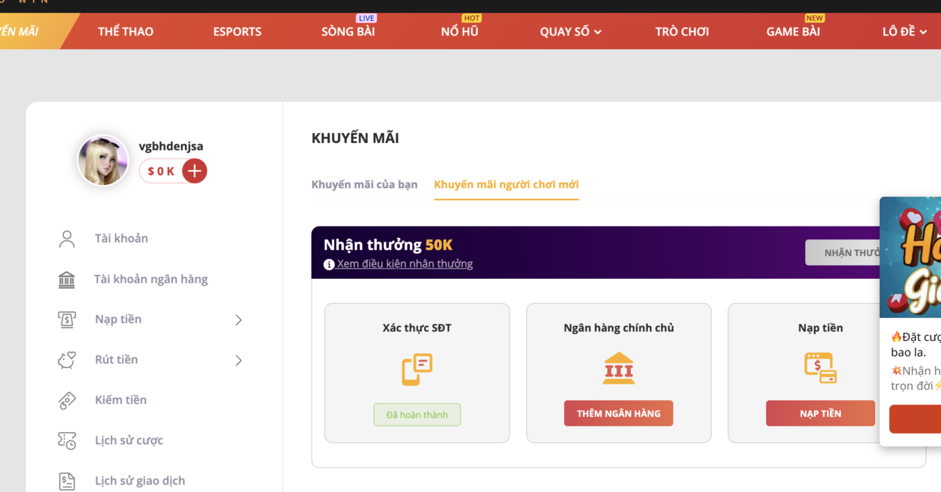Click the THÊM NGÂN HÀNG button
Viewport: 941px width, 492px height.
pos(618,413)
